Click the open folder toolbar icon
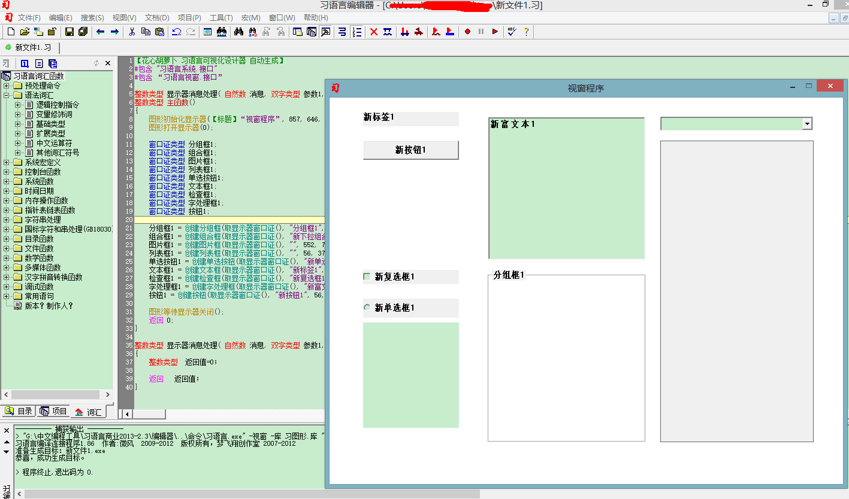This screenshot has width=849, height=499. point(25,32)
